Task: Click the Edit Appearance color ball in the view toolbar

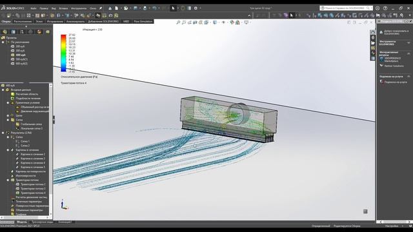Action: pyautogui.click(x=232, y=23)
